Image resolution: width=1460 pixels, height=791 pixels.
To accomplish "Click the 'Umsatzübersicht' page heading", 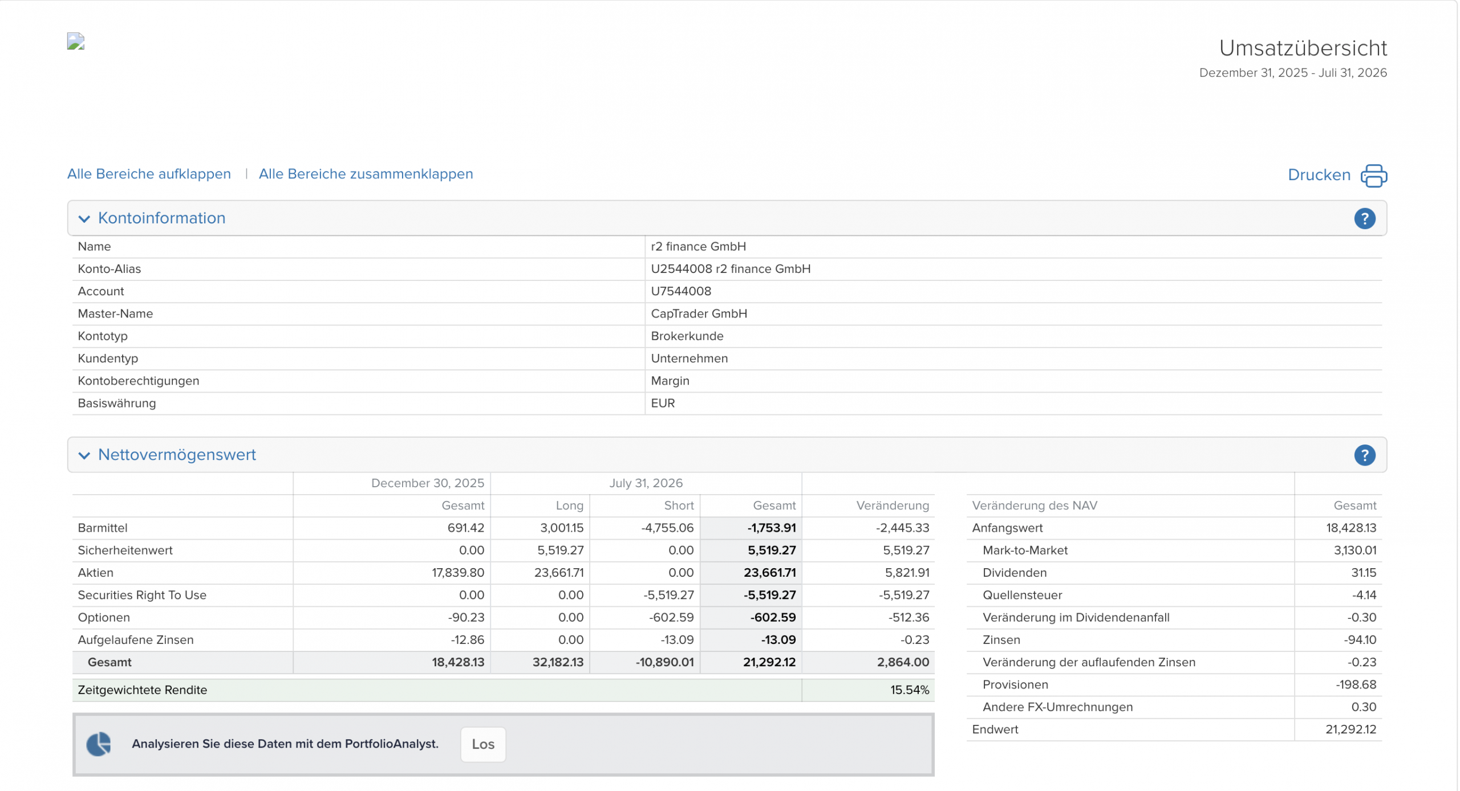I will pyautogui.click(x=1303, y=48).
